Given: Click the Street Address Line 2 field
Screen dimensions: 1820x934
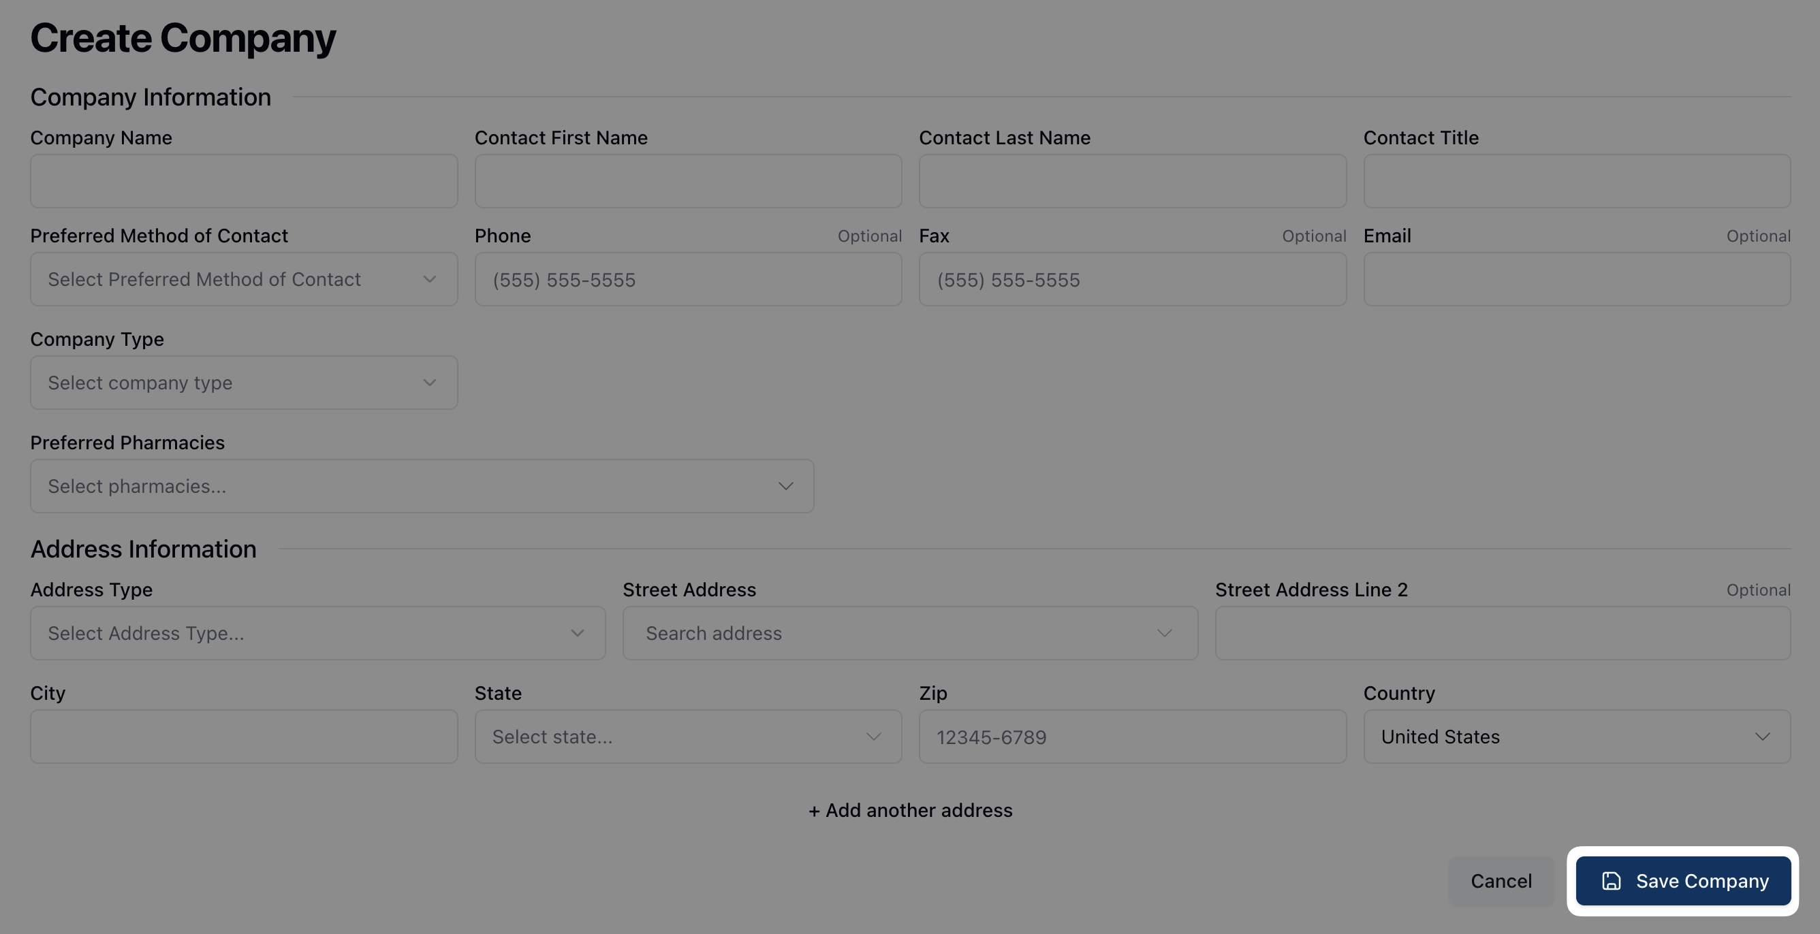Looking at the screenshot, I should pos(1502,633).
